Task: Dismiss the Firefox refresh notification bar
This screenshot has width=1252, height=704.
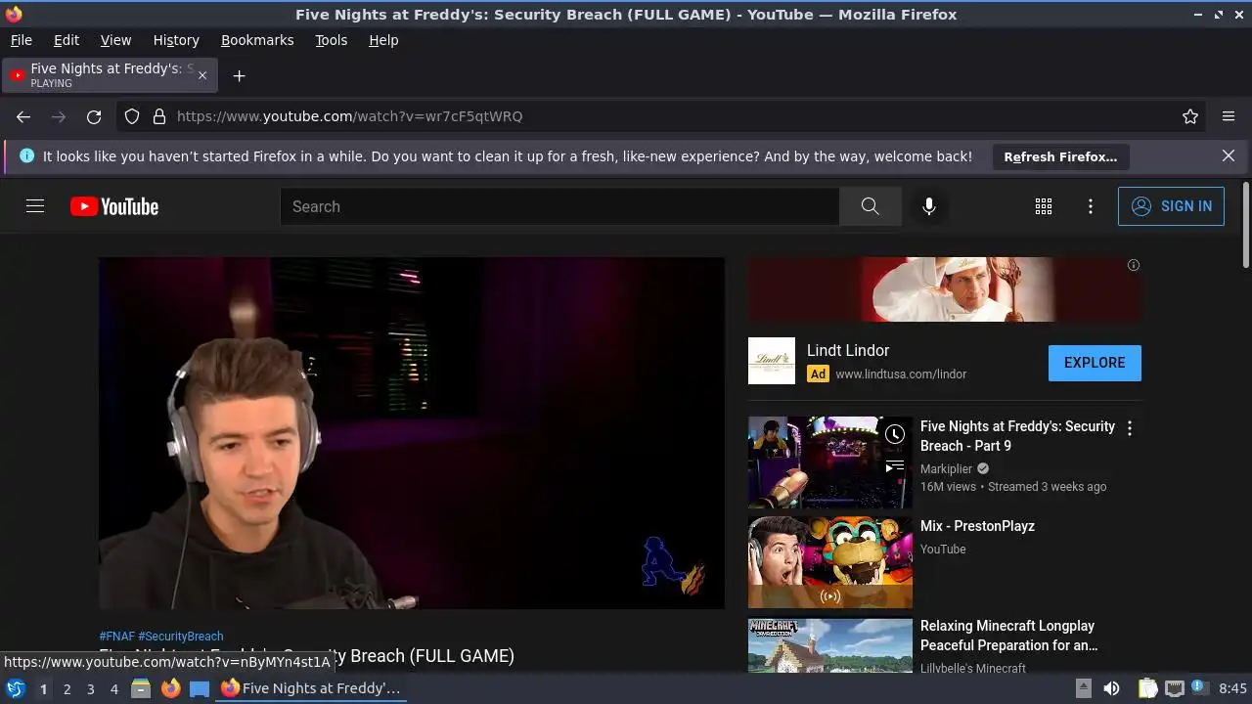Action: (1229, 155)
